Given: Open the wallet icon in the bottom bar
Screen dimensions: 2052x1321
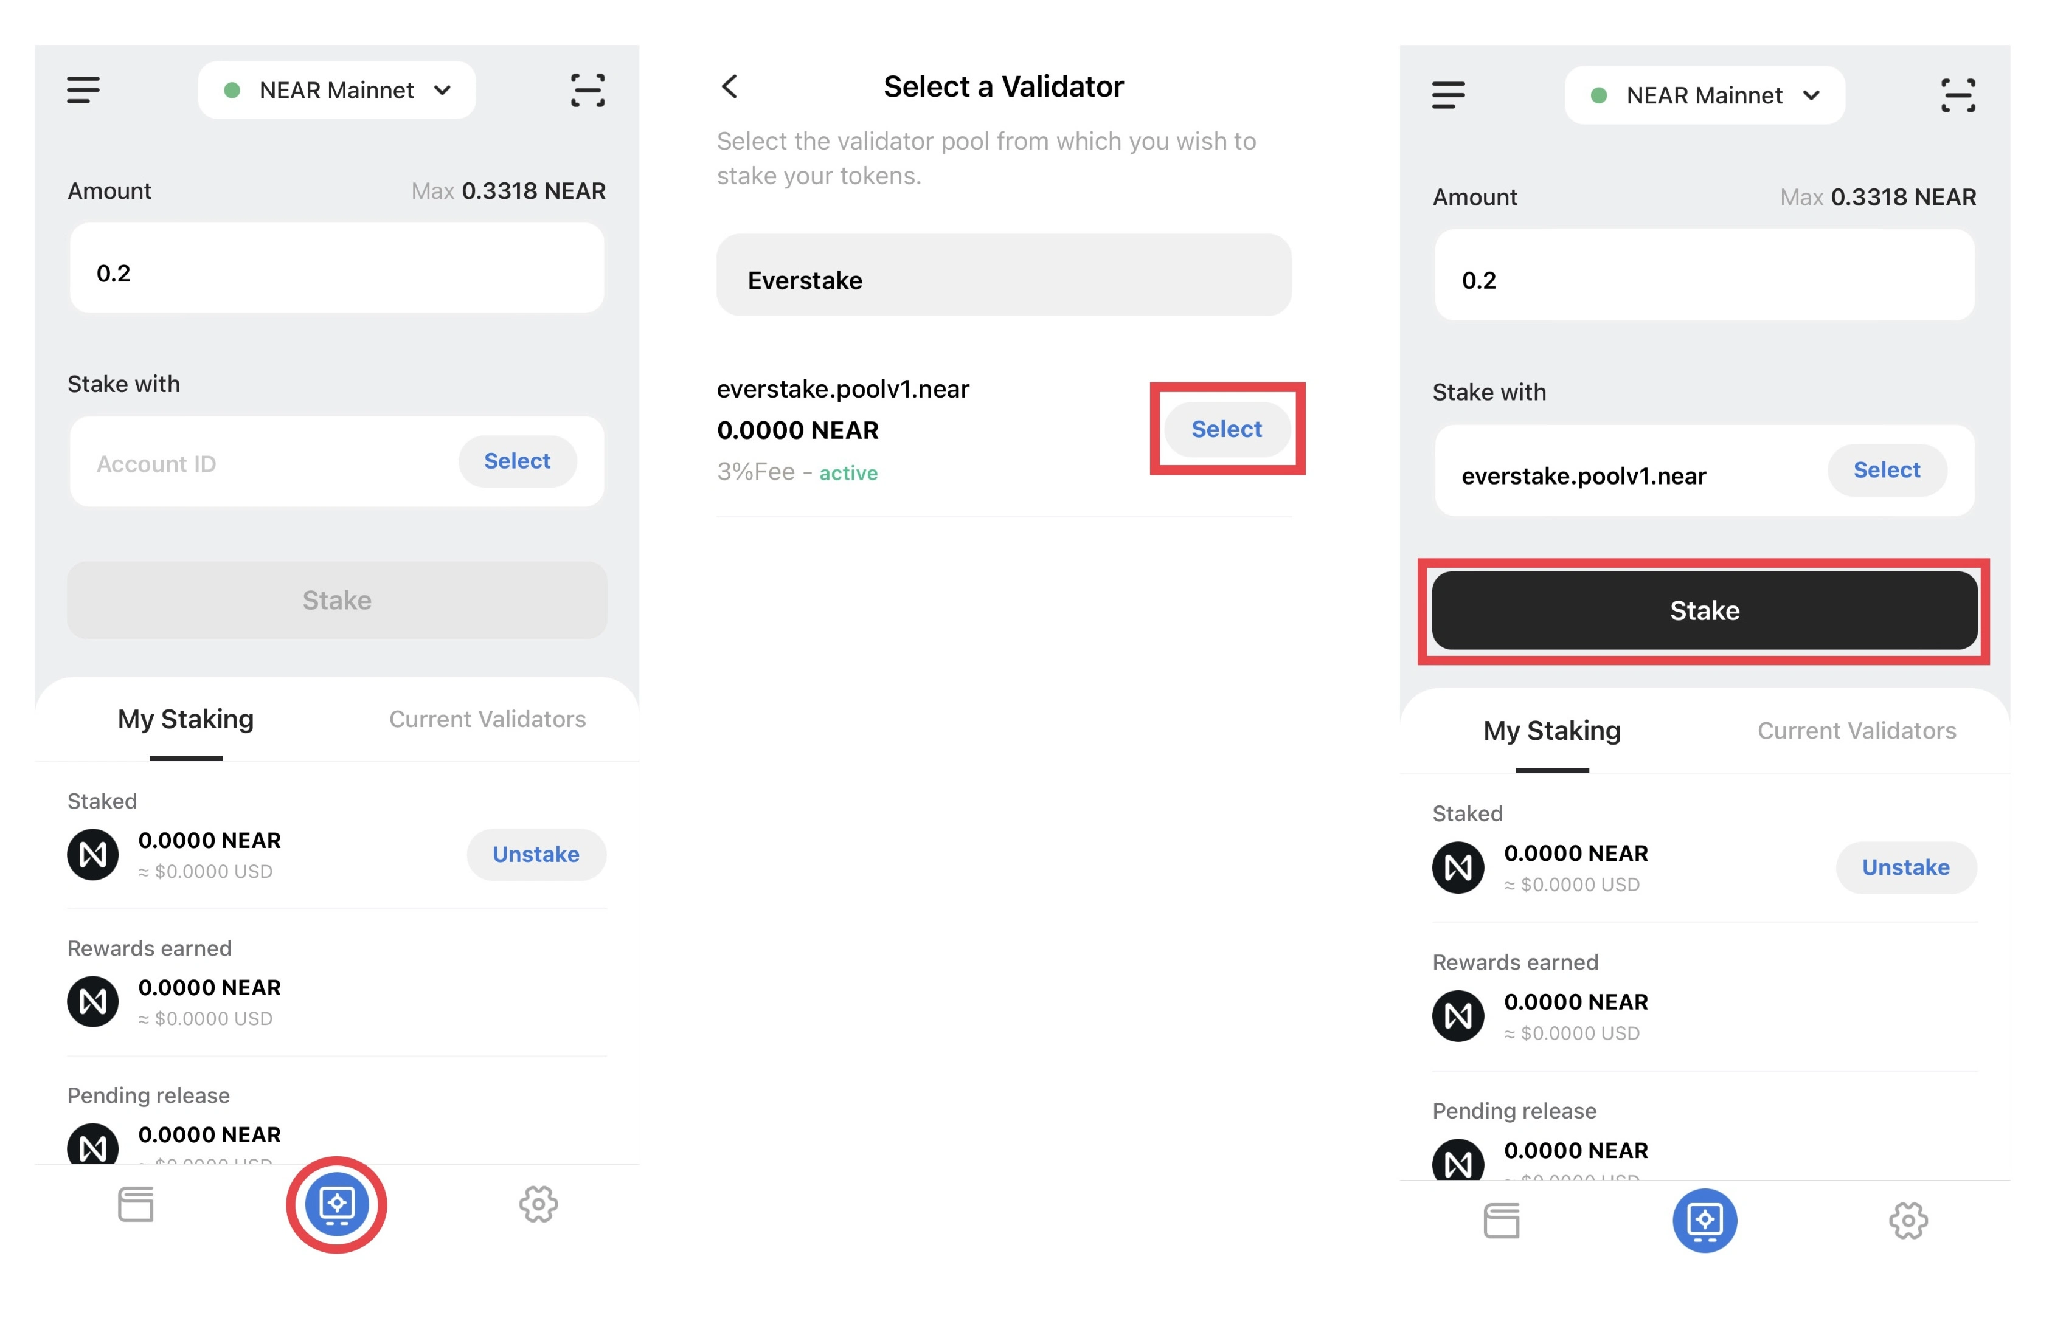Looking at the screenshot, I should [134, 1204].
